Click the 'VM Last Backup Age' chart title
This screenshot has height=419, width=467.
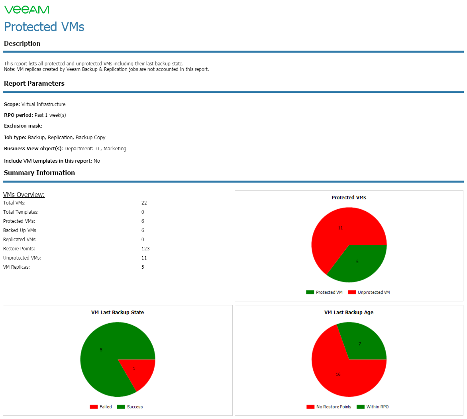(349, 312)
